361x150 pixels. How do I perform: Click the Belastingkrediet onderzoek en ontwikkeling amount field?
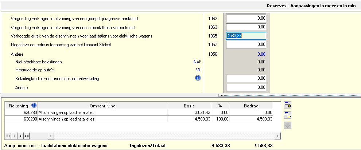click(x=246, y=79)
